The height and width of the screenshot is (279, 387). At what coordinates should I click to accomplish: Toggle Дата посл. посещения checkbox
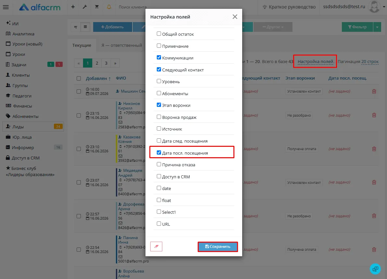coord(159,153)
